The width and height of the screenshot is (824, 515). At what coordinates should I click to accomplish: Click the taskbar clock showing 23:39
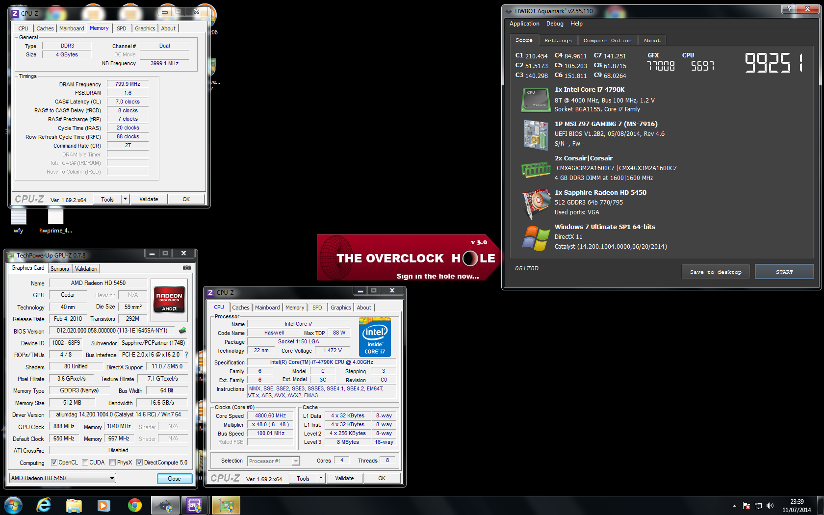click(797, 506)
